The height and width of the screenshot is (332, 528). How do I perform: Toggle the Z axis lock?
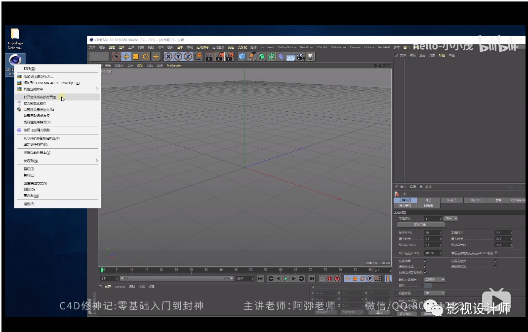click(188, 57)
